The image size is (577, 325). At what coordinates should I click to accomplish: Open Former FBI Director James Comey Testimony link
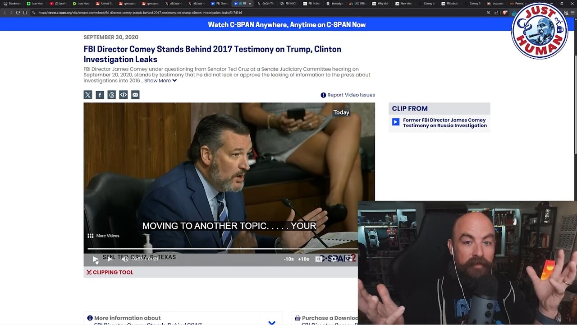(445, 123)
